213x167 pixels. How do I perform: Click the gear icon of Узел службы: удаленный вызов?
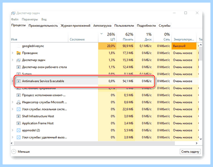click(18, 138)
